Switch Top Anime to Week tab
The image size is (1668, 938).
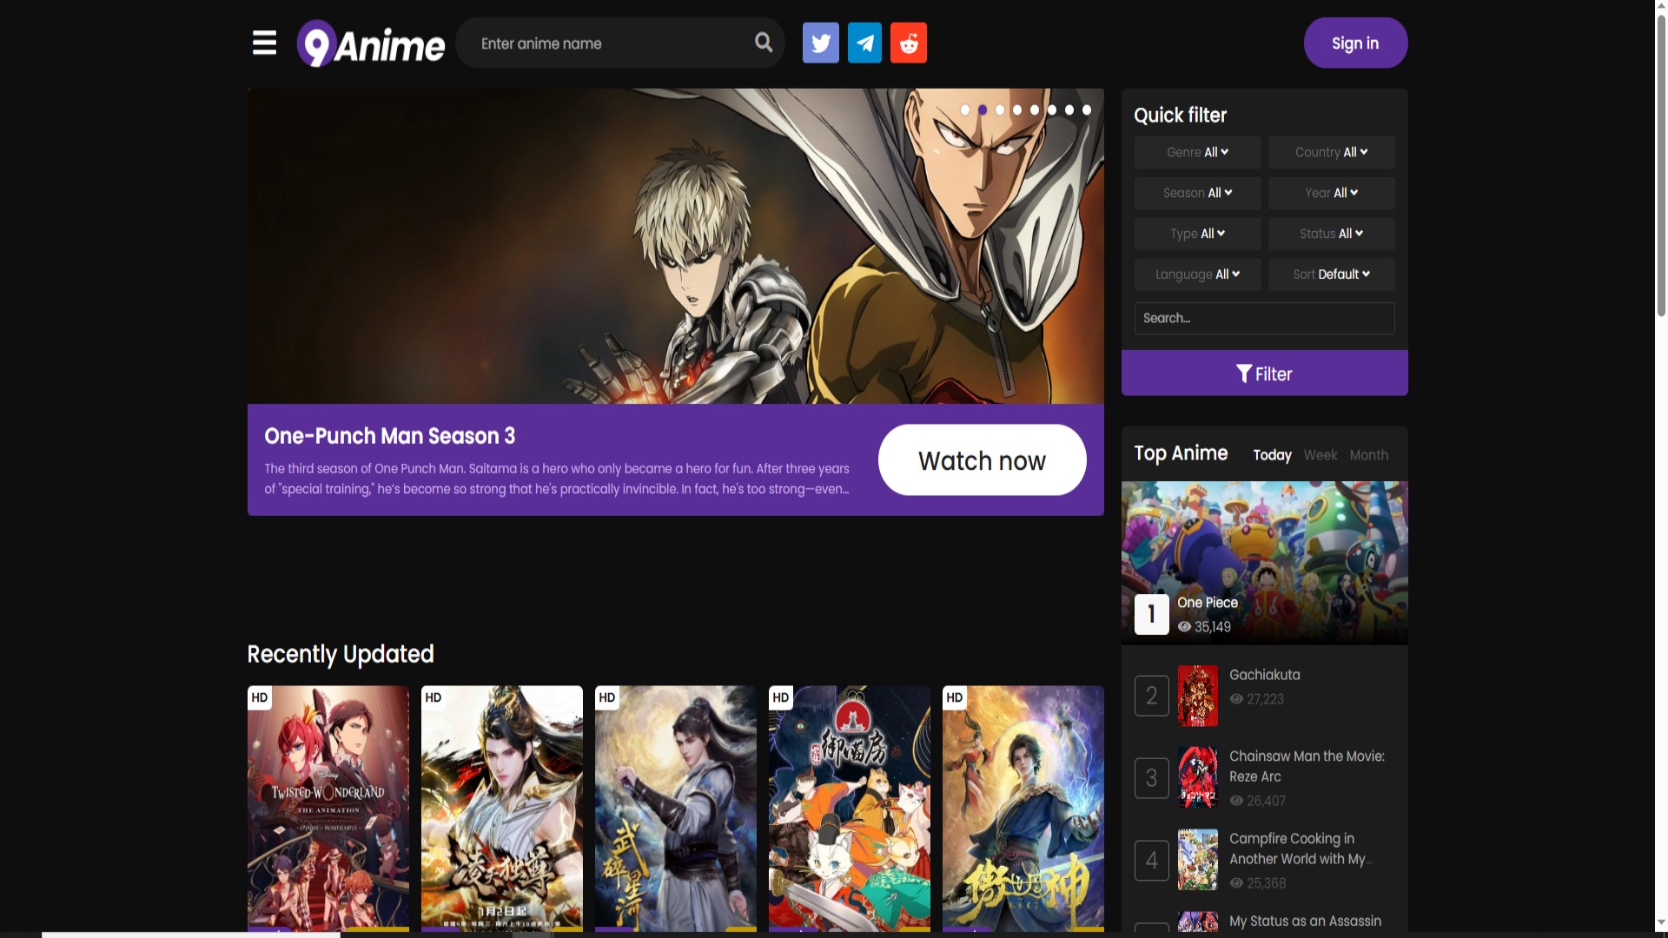1320,454
